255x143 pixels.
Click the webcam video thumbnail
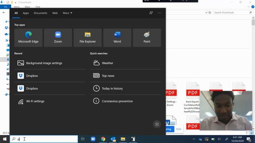click(226, 110)
